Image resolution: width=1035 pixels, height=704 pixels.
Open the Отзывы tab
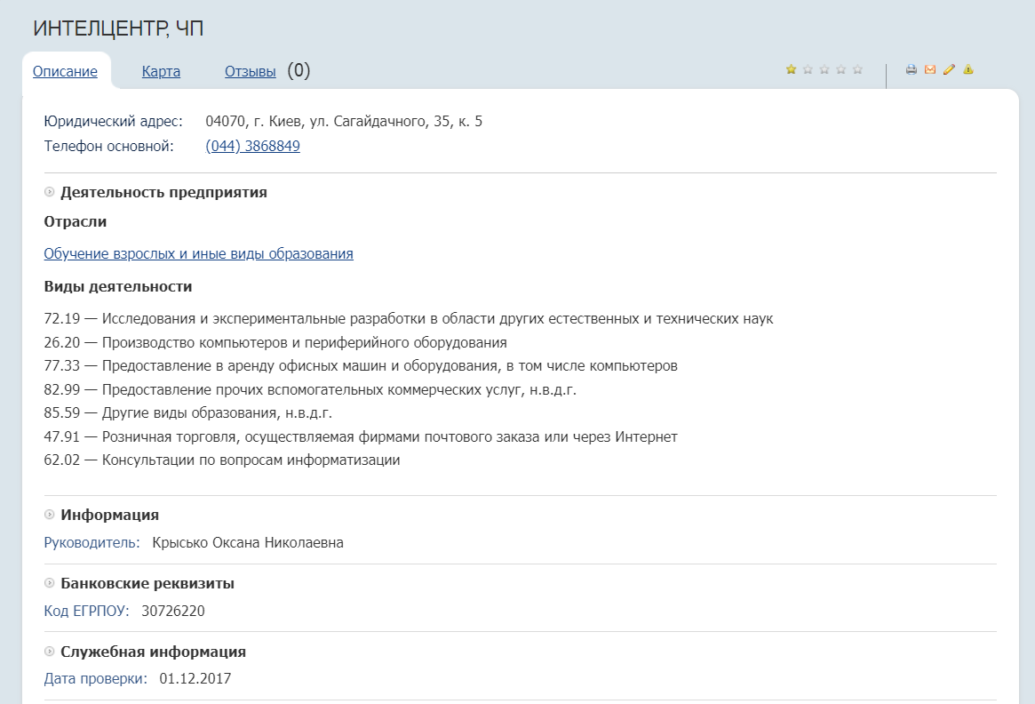[250, 72]
